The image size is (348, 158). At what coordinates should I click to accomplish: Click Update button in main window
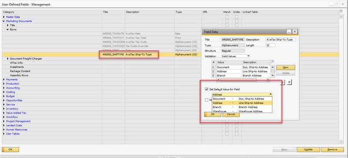pos(308,150)
